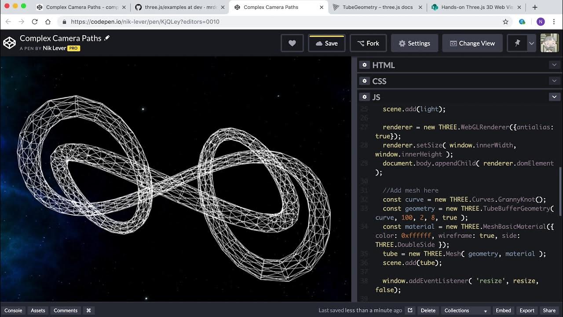
Task: Click the Complex Camera Paths pen title
Action: [61, 38]
